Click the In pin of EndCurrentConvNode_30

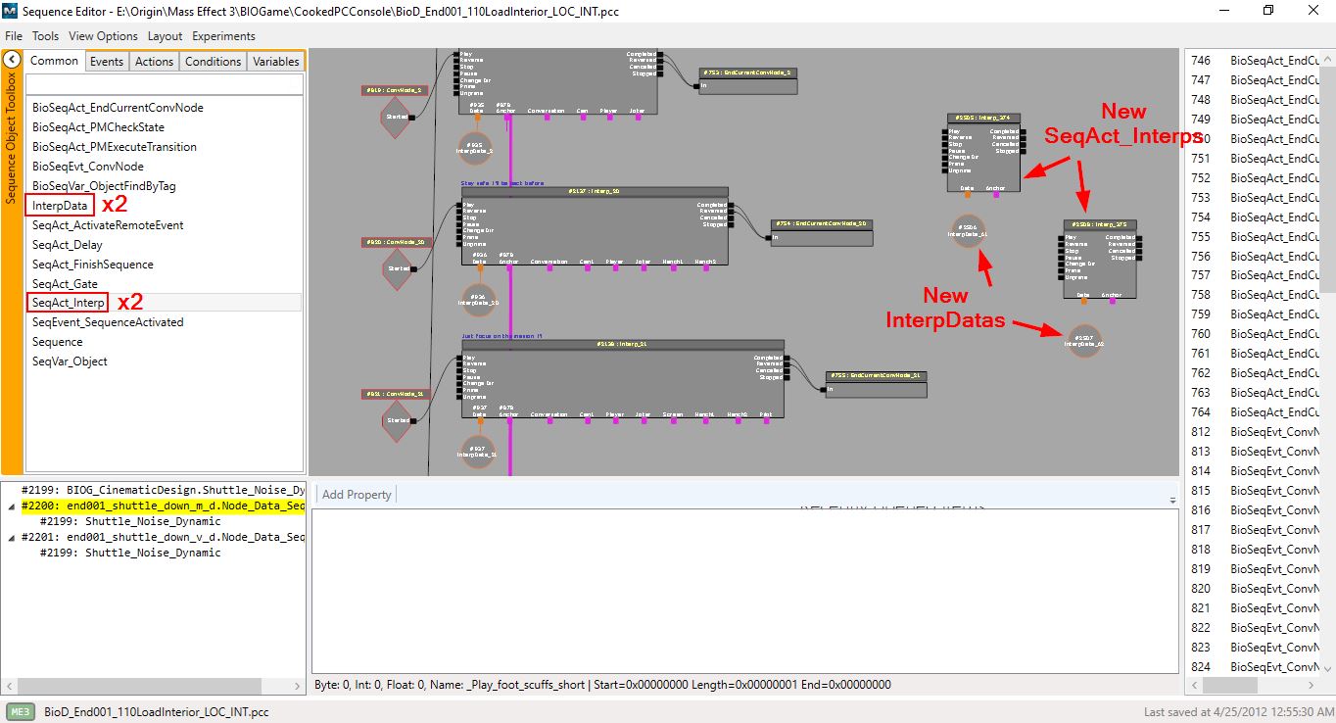(x=767, y=237)
